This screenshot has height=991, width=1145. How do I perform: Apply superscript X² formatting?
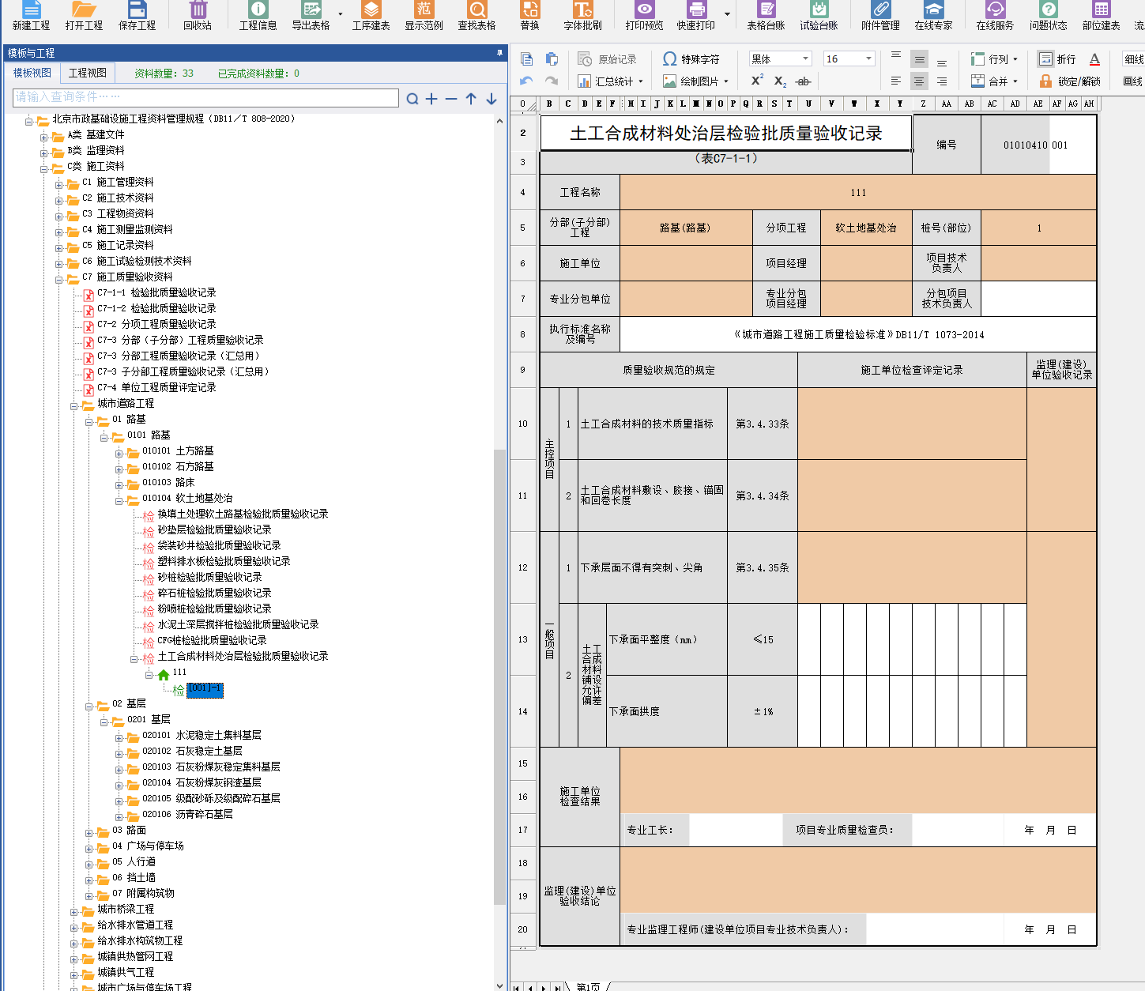click(x=757, y=81)
